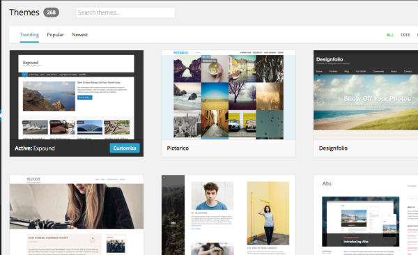The height and width of the screenshot is (255, 418).
Task: Open the Designfolio theme thumbnail
Action: 366,95
